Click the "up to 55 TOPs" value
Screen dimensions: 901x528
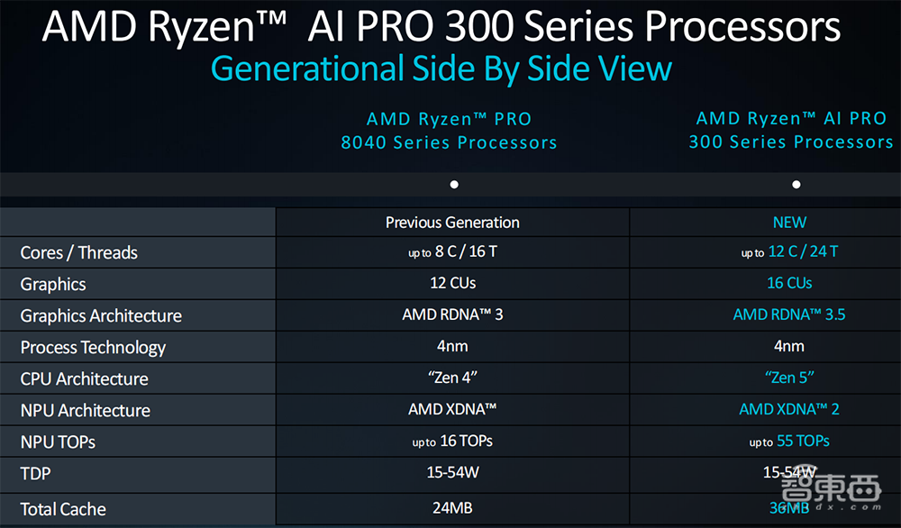pyautogui.click(x=789, y=442)
